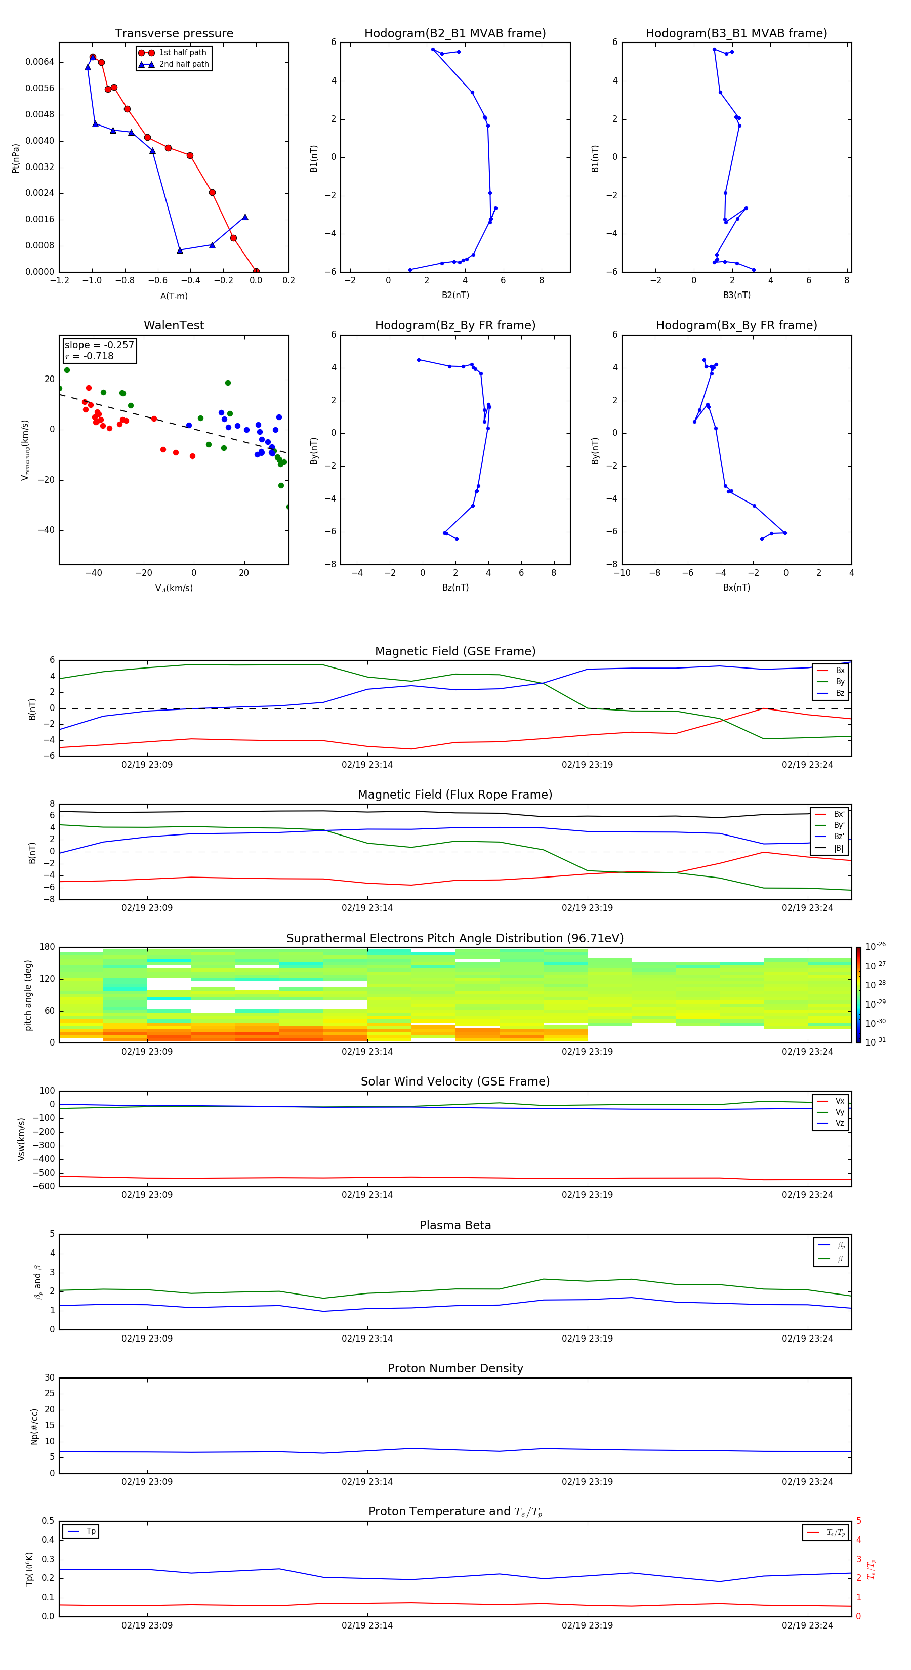The image size is (911, 1670).
Task: Click the "Plasma Beta" plot title
Action: click(455, 1225)
